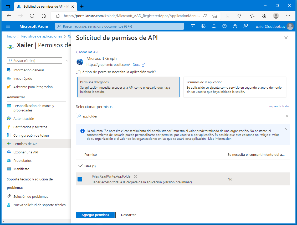Click the Microsoft Azure home title
Viewport: 297px width, 225px height.
34,26
